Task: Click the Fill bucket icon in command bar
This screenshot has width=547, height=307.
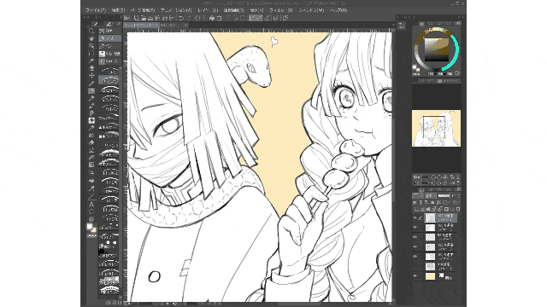Action: 212,18
